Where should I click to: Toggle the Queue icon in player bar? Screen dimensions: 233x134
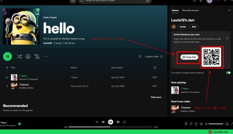click(x=196, y=124)
